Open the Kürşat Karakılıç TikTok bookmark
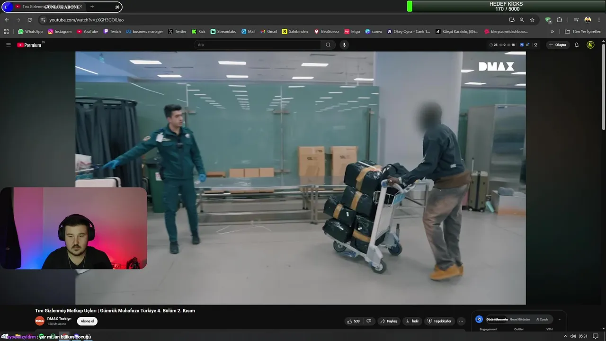The width and height of the screenshot is (606, 341). [x=457, y=32]
